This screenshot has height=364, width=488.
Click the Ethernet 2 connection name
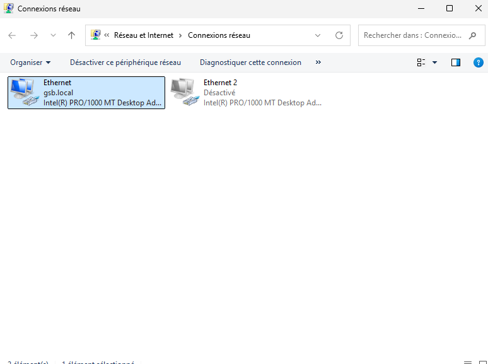coord(220,83)
